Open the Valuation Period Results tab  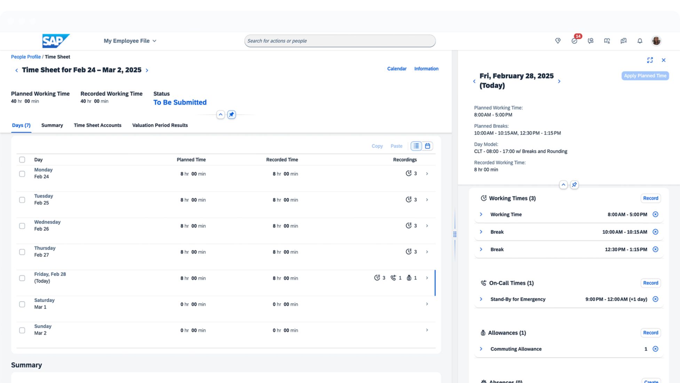click(x=160, y=125)
